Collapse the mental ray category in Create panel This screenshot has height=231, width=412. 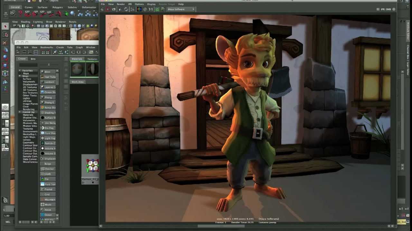tap(20, 112)
